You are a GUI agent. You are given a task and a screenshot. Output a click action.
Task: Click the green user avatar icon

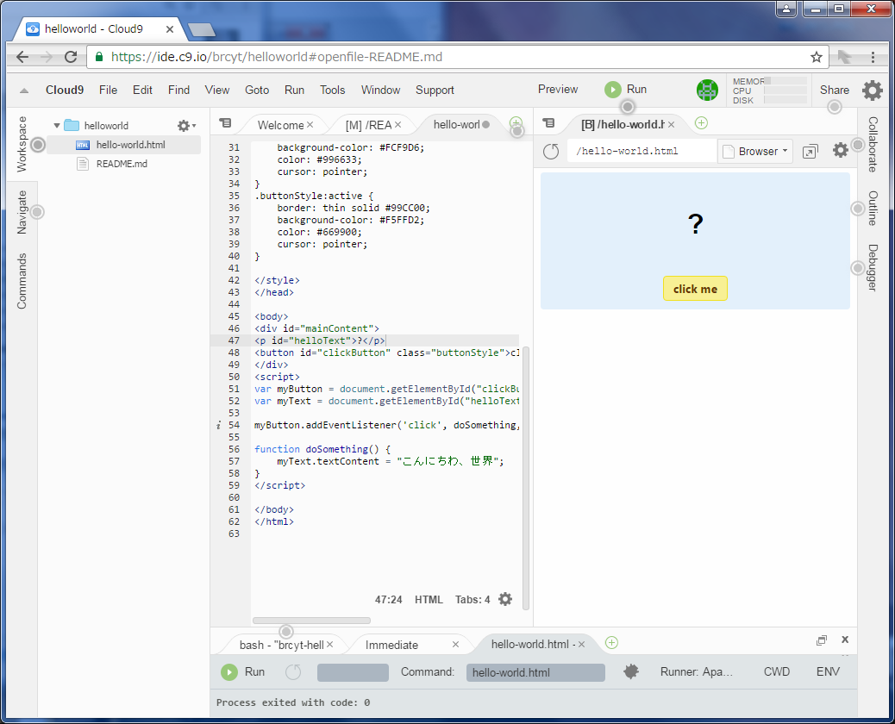tap(707, 90)
